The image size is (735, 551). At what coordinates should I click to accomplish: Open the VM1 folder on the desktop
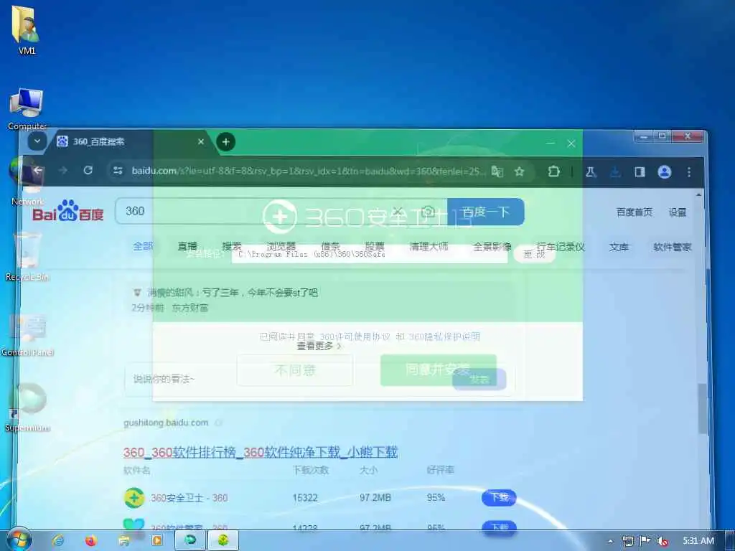pos(26,29)
